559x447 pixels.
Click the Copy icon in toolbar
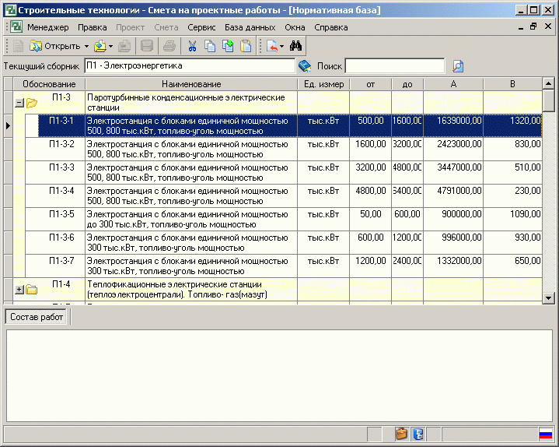click(x=210, y=46)
